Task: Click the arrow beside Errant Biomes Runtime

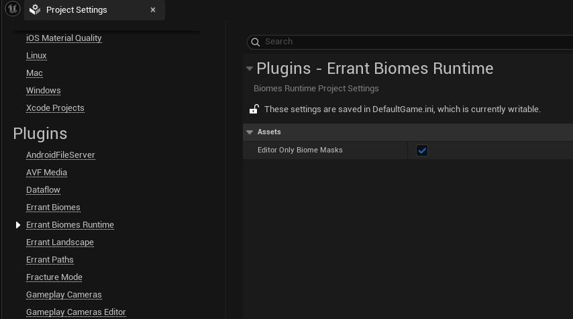Action: (18, 225)
